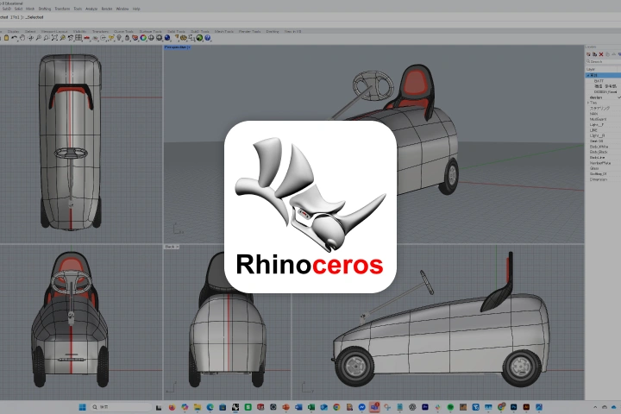
Task: Click New Layer icon in Layers panel
Action: 588,54
